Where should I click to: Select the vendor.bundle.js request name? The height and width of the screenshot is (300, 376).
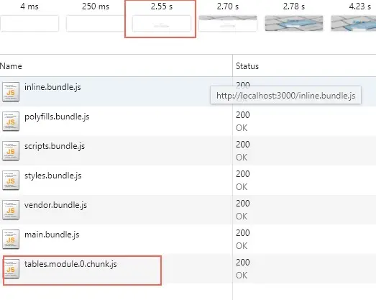point(55,205)
